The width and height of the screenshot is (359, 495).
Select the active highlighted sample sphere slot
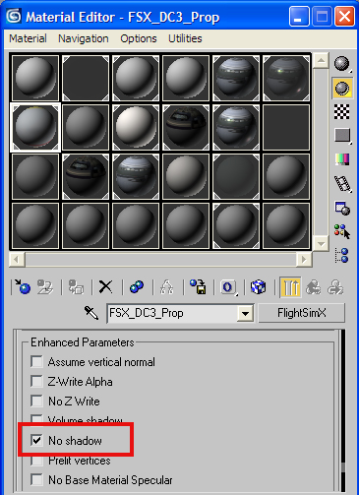click(35, 128)
